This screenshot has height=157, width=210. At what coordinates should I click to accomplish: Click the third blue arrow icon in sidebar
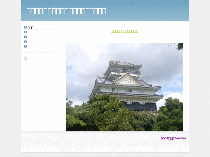(25, 37)
